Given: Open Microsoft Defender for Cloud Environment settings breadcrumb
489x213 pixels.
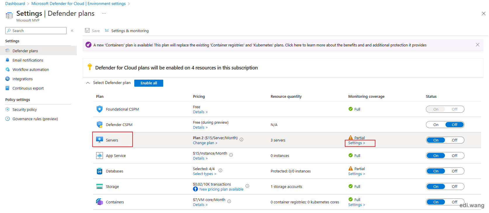Looking at the screenshot, I should coord(79,4).
